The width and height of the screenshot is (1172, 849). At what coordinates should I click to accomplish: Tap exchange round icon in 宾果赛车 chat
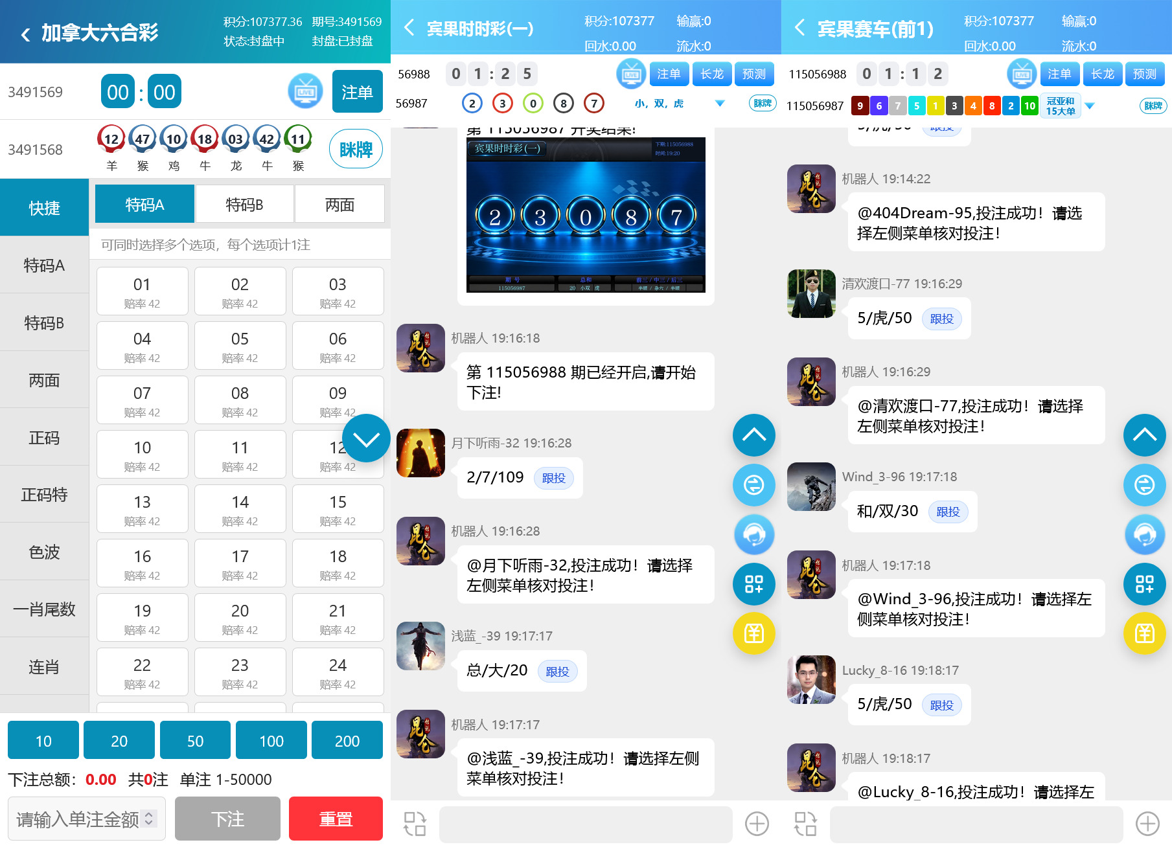(1145, 485)
